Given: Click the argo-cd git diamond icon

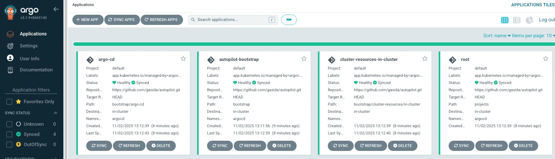Looking at the screenshot, I should tap(90, 60).
